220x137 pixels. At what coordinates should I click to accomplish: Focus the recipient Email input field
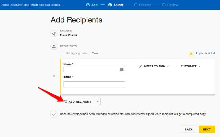94,84
